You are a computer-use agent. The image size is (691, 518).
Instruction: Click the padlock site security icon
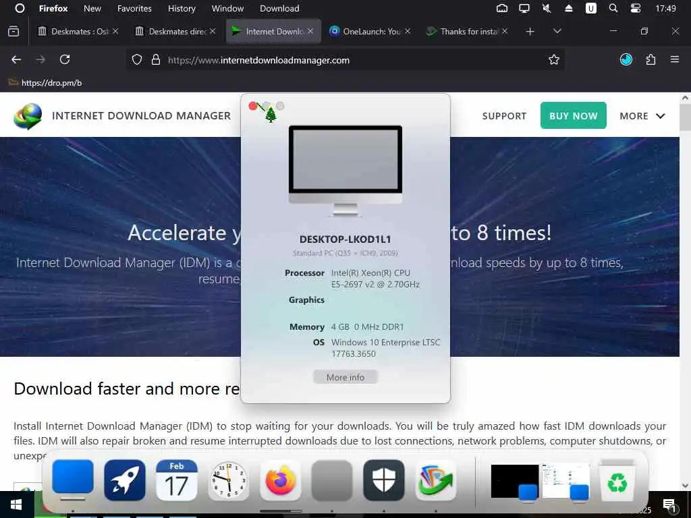pos(156,60)
